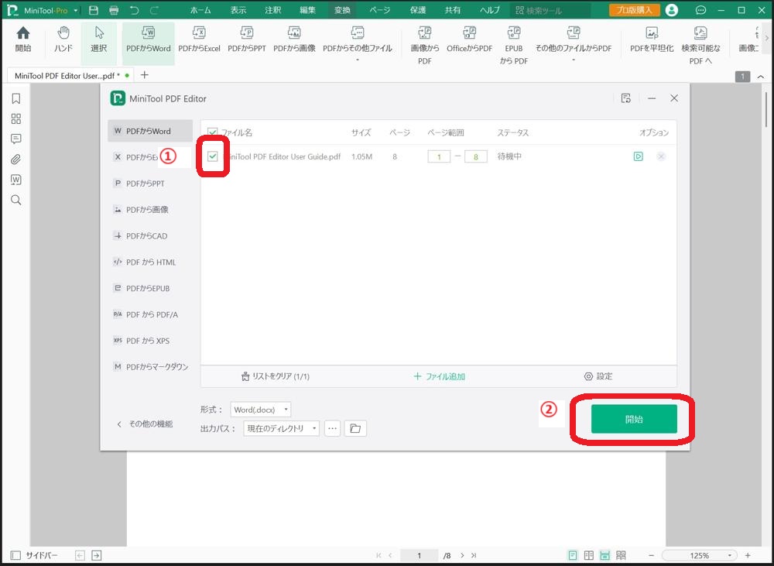Open the attachments paperclip panel
This screenshot has height=566, width=774.
coord(15,160)
